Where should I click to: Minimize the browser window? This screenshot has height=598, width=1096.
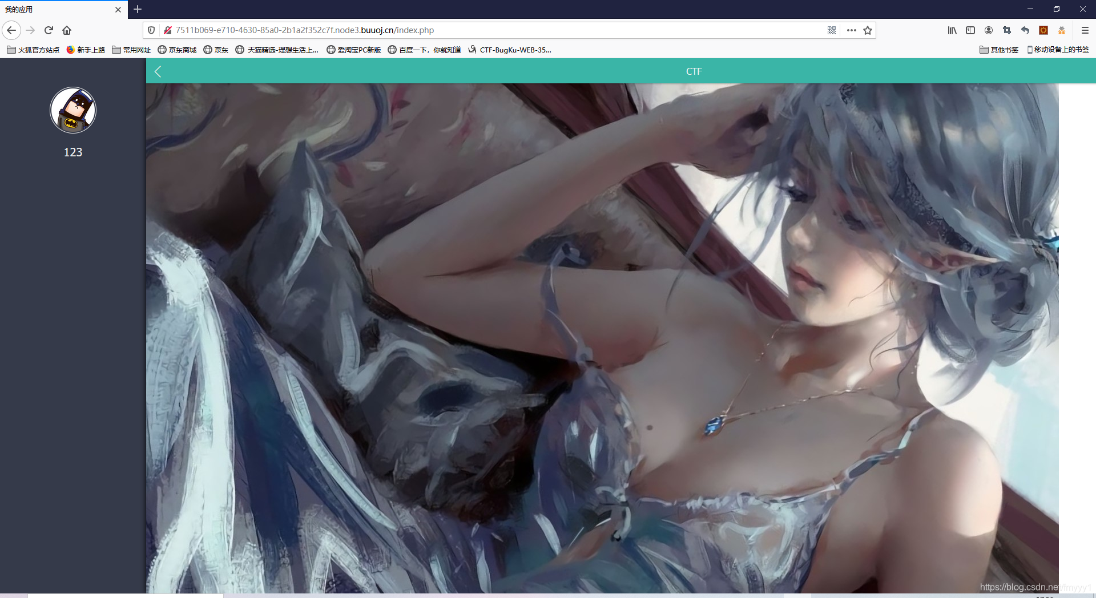[1030, 9]
